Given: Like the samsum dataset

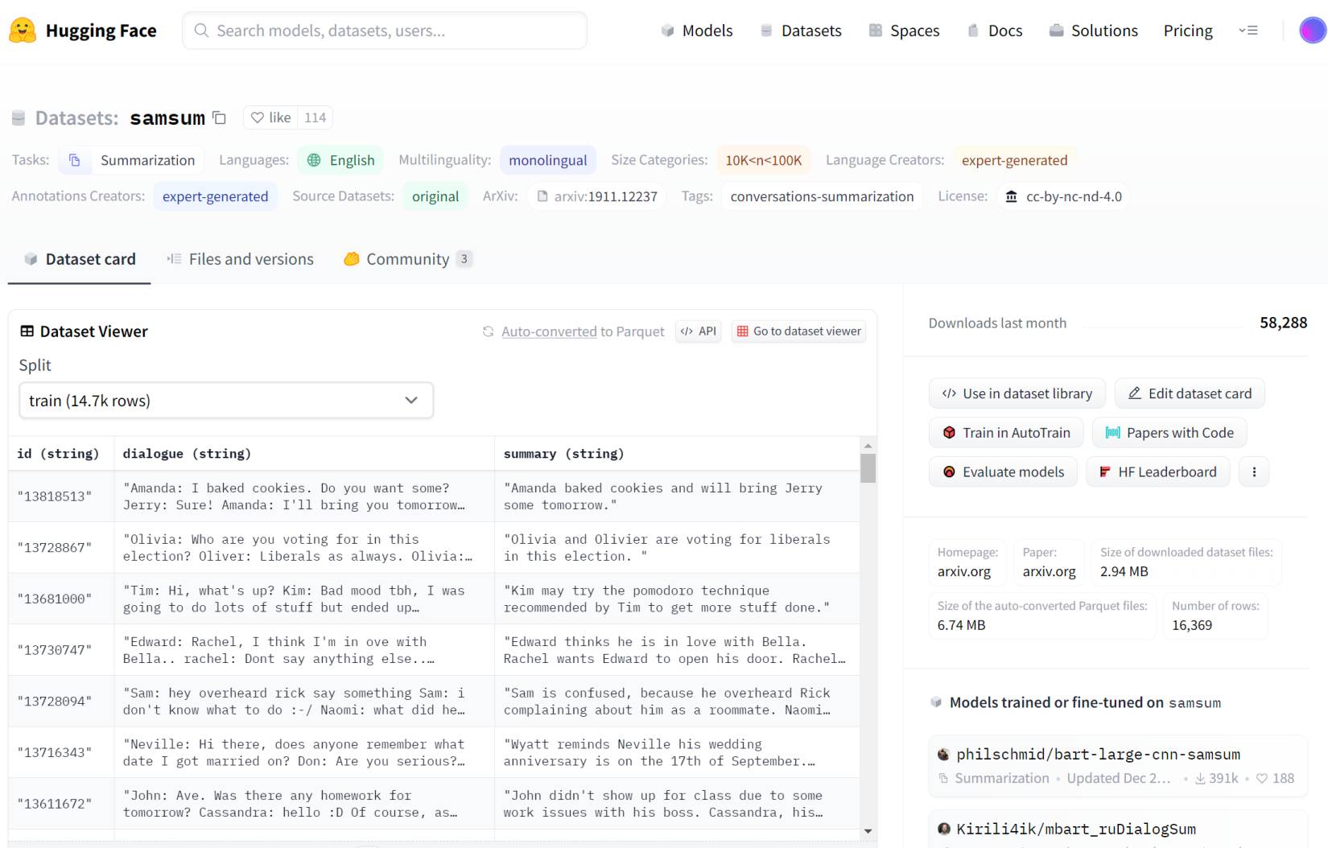Looking at the screenshot, I should tap(271, 117).
